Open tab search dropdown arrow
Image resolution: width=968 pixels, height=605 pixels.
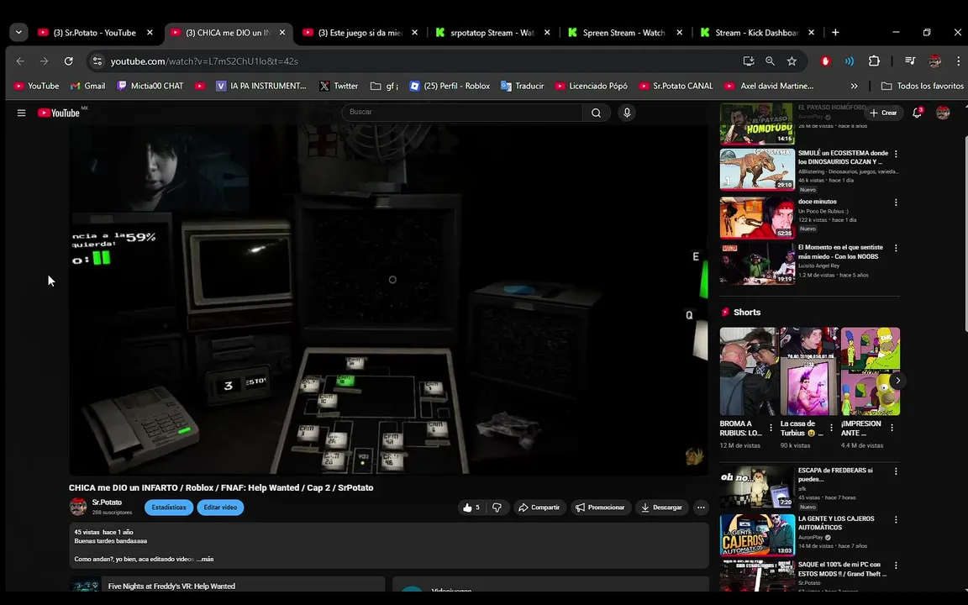(18, 32)
